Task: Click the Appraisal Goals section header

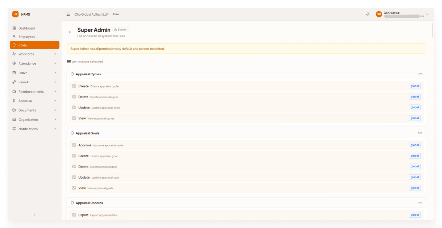Action: pyautogui.click(x=246, y=133)
